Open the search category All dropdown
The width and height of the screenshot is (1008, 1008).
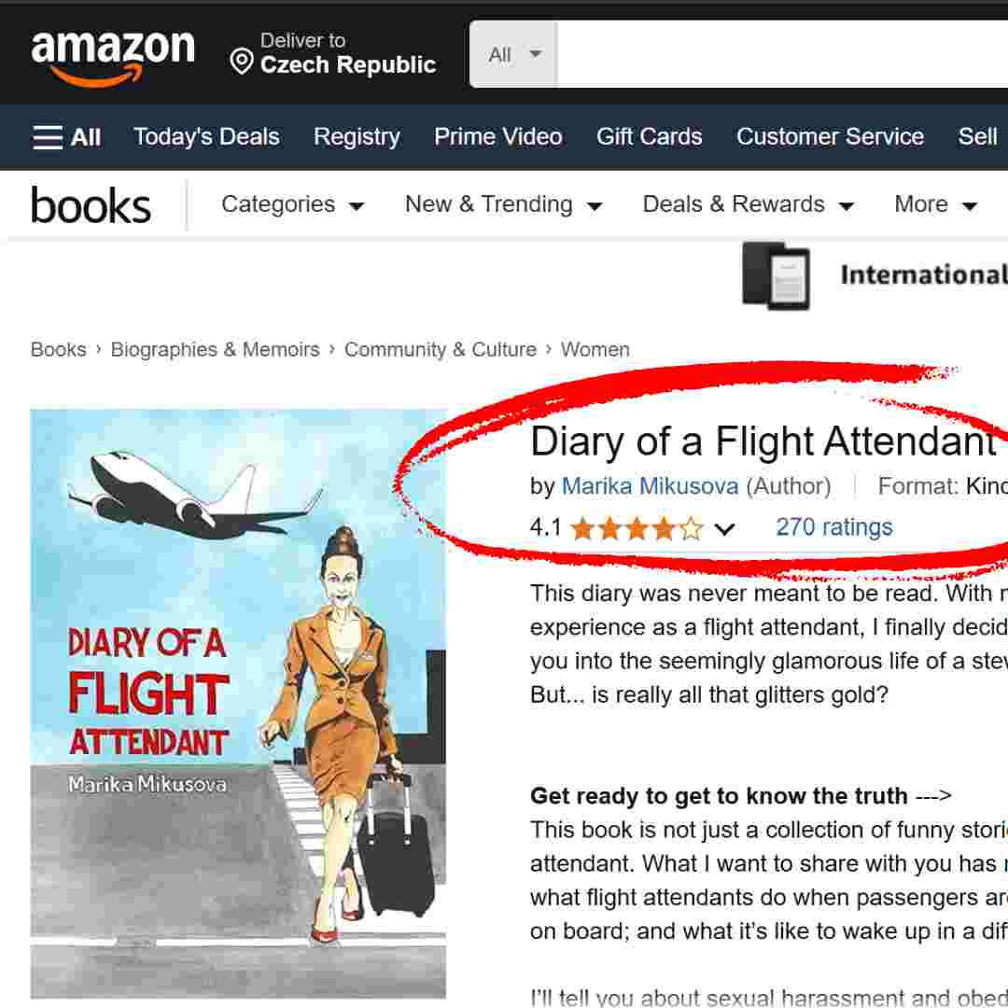(513, 54)
